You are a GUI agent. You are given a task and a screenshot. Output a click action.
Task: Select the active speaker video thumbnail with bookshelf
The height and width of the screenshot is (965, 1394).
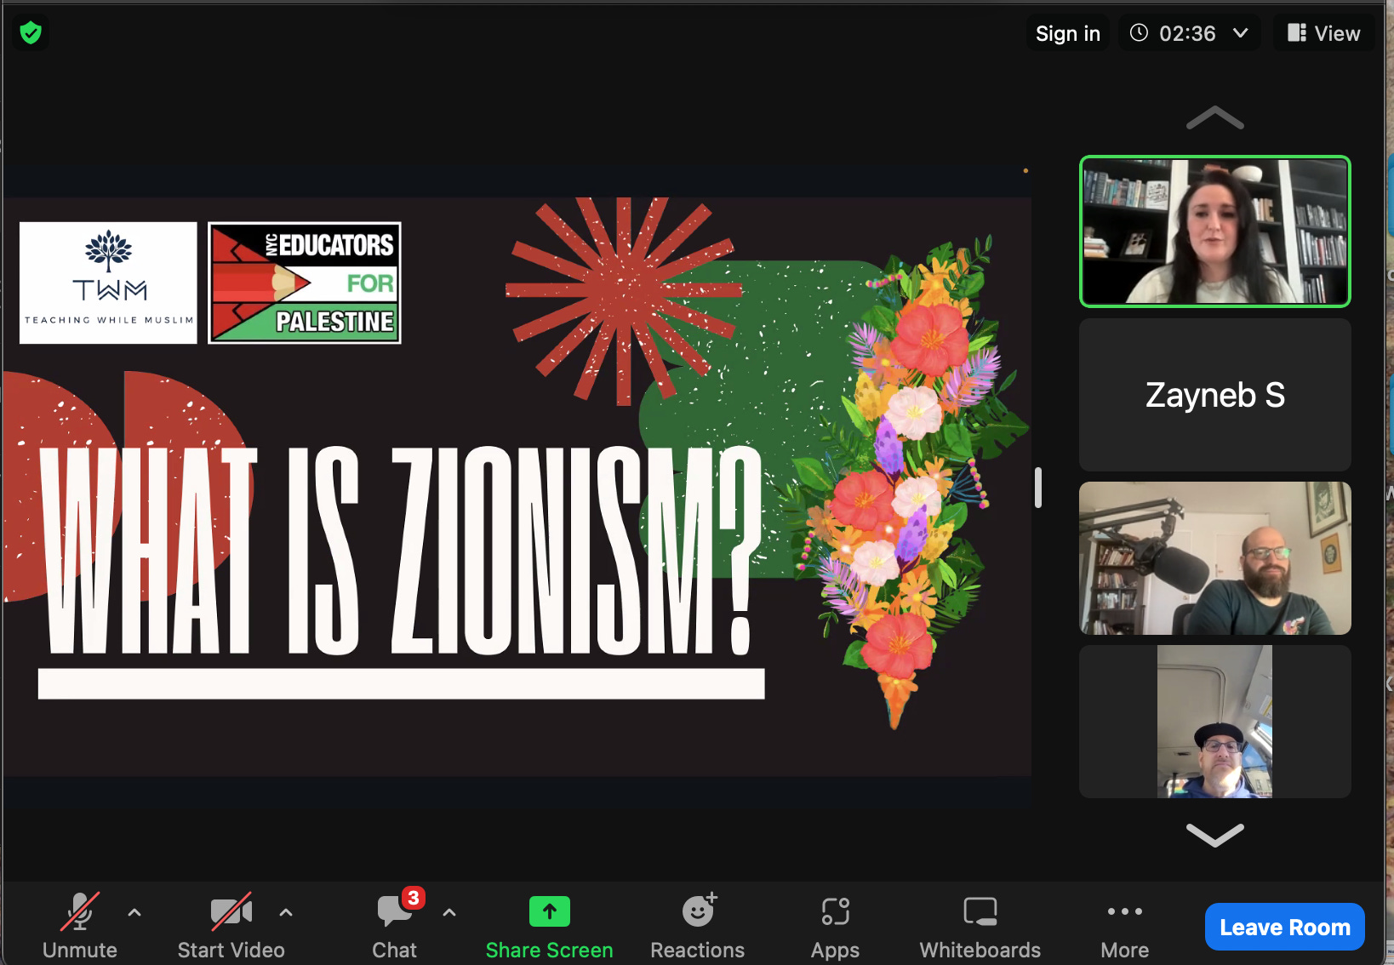1215,231
